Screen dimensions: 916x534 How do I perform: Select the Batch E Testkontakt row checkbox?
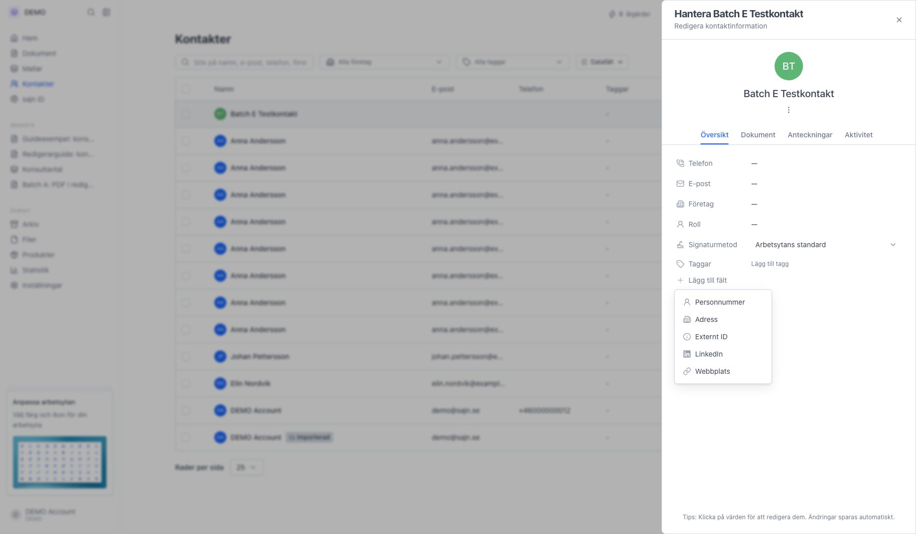pos(186,114)
